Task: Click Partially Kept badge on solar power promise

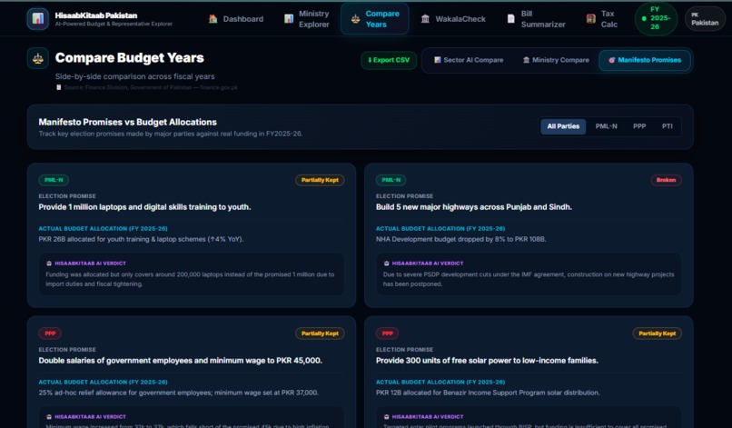Action: 658,333
